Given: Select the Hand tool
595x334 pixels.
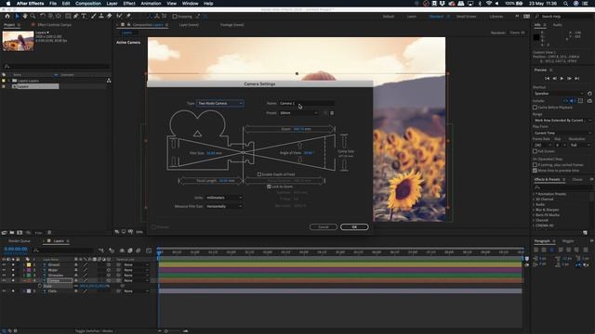Looking at the screenshot, I should coord(25,17).
